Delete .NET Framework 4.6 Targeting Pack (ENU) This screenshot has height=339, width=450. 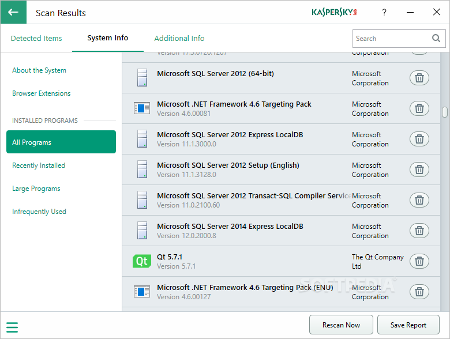click(x=419, y=292)
